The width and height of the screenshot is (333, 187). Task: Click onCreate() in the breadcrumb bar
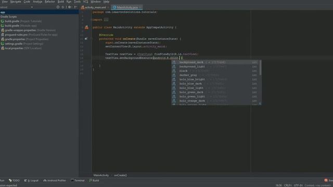coord(120,176)
